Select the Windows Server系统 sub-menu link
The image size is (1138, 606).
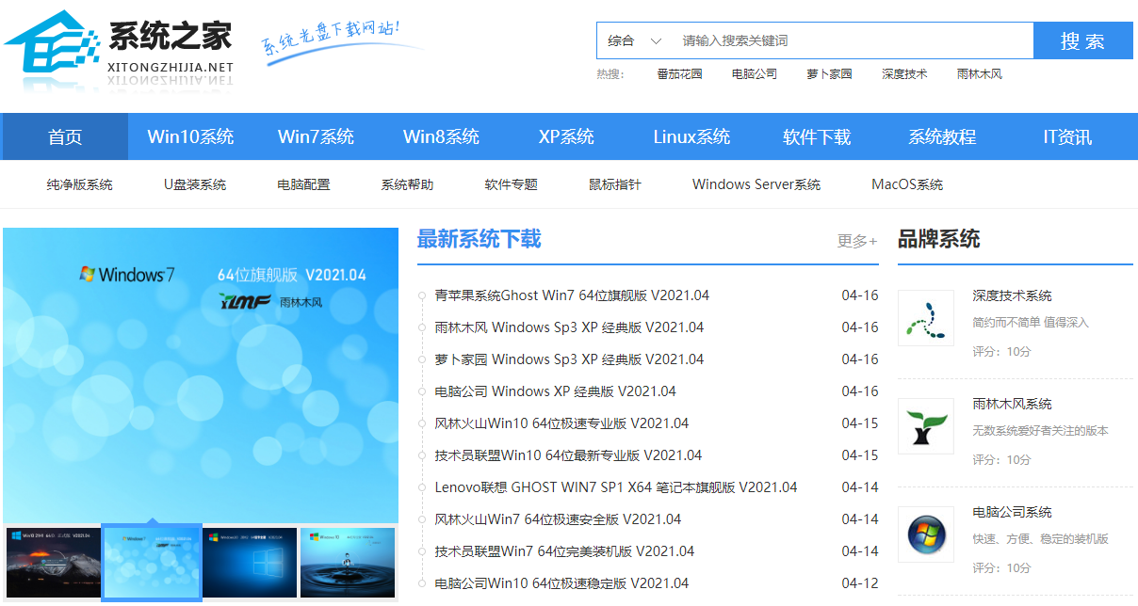point(756,184)
